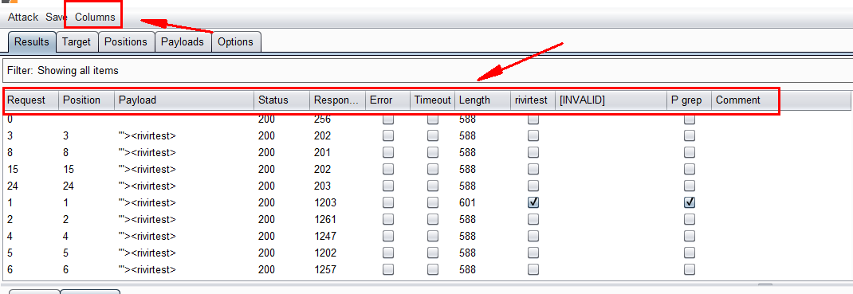Screen dimensions: 853x294
Task: Sort by the Timeout column header
Action: [x=433, y=100]
